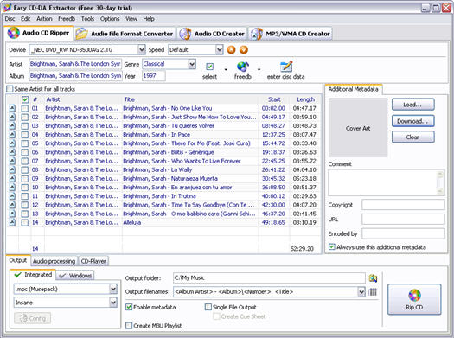This screenshot has width=454, height=338.
Task: Toggle Same Artist for all tracks
Action: (x=10, y=89)
